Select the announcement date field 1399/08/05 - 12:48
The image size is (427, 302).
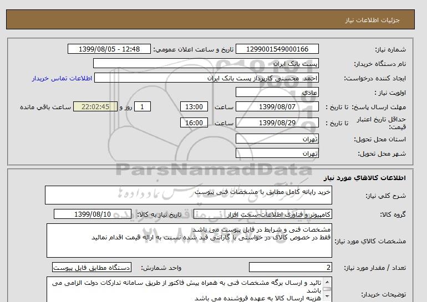pos(109,49)
